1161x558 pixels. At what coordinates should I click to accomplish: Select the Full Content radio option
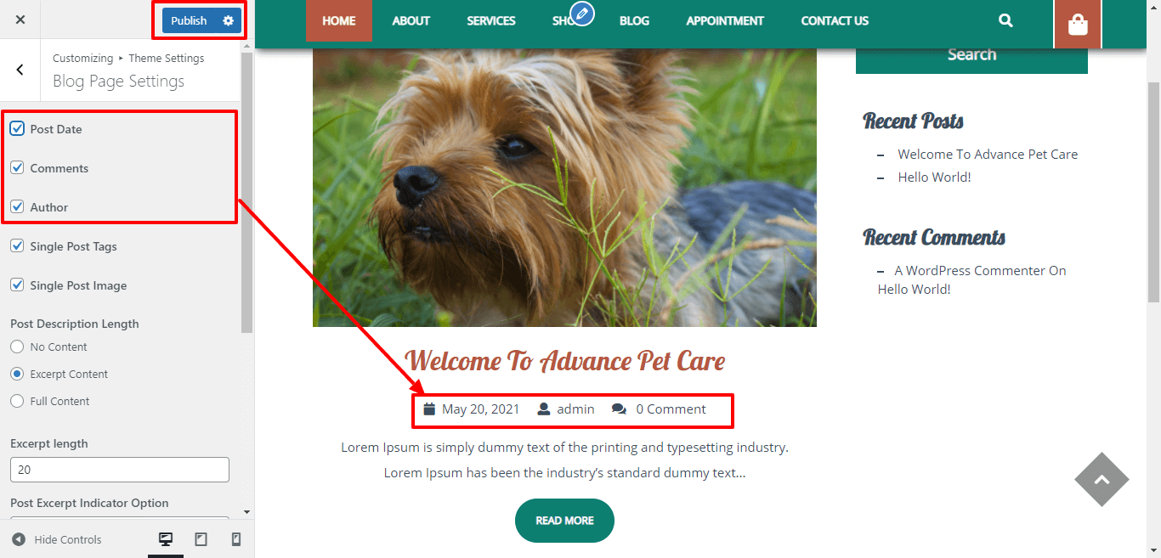point(17,401)
